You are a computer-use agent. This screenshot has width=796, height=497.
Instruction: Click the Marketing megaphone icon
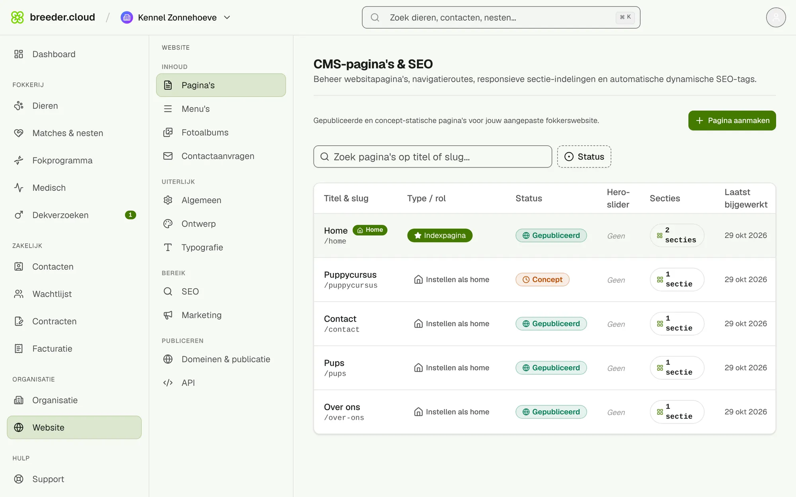coord(168,315)
